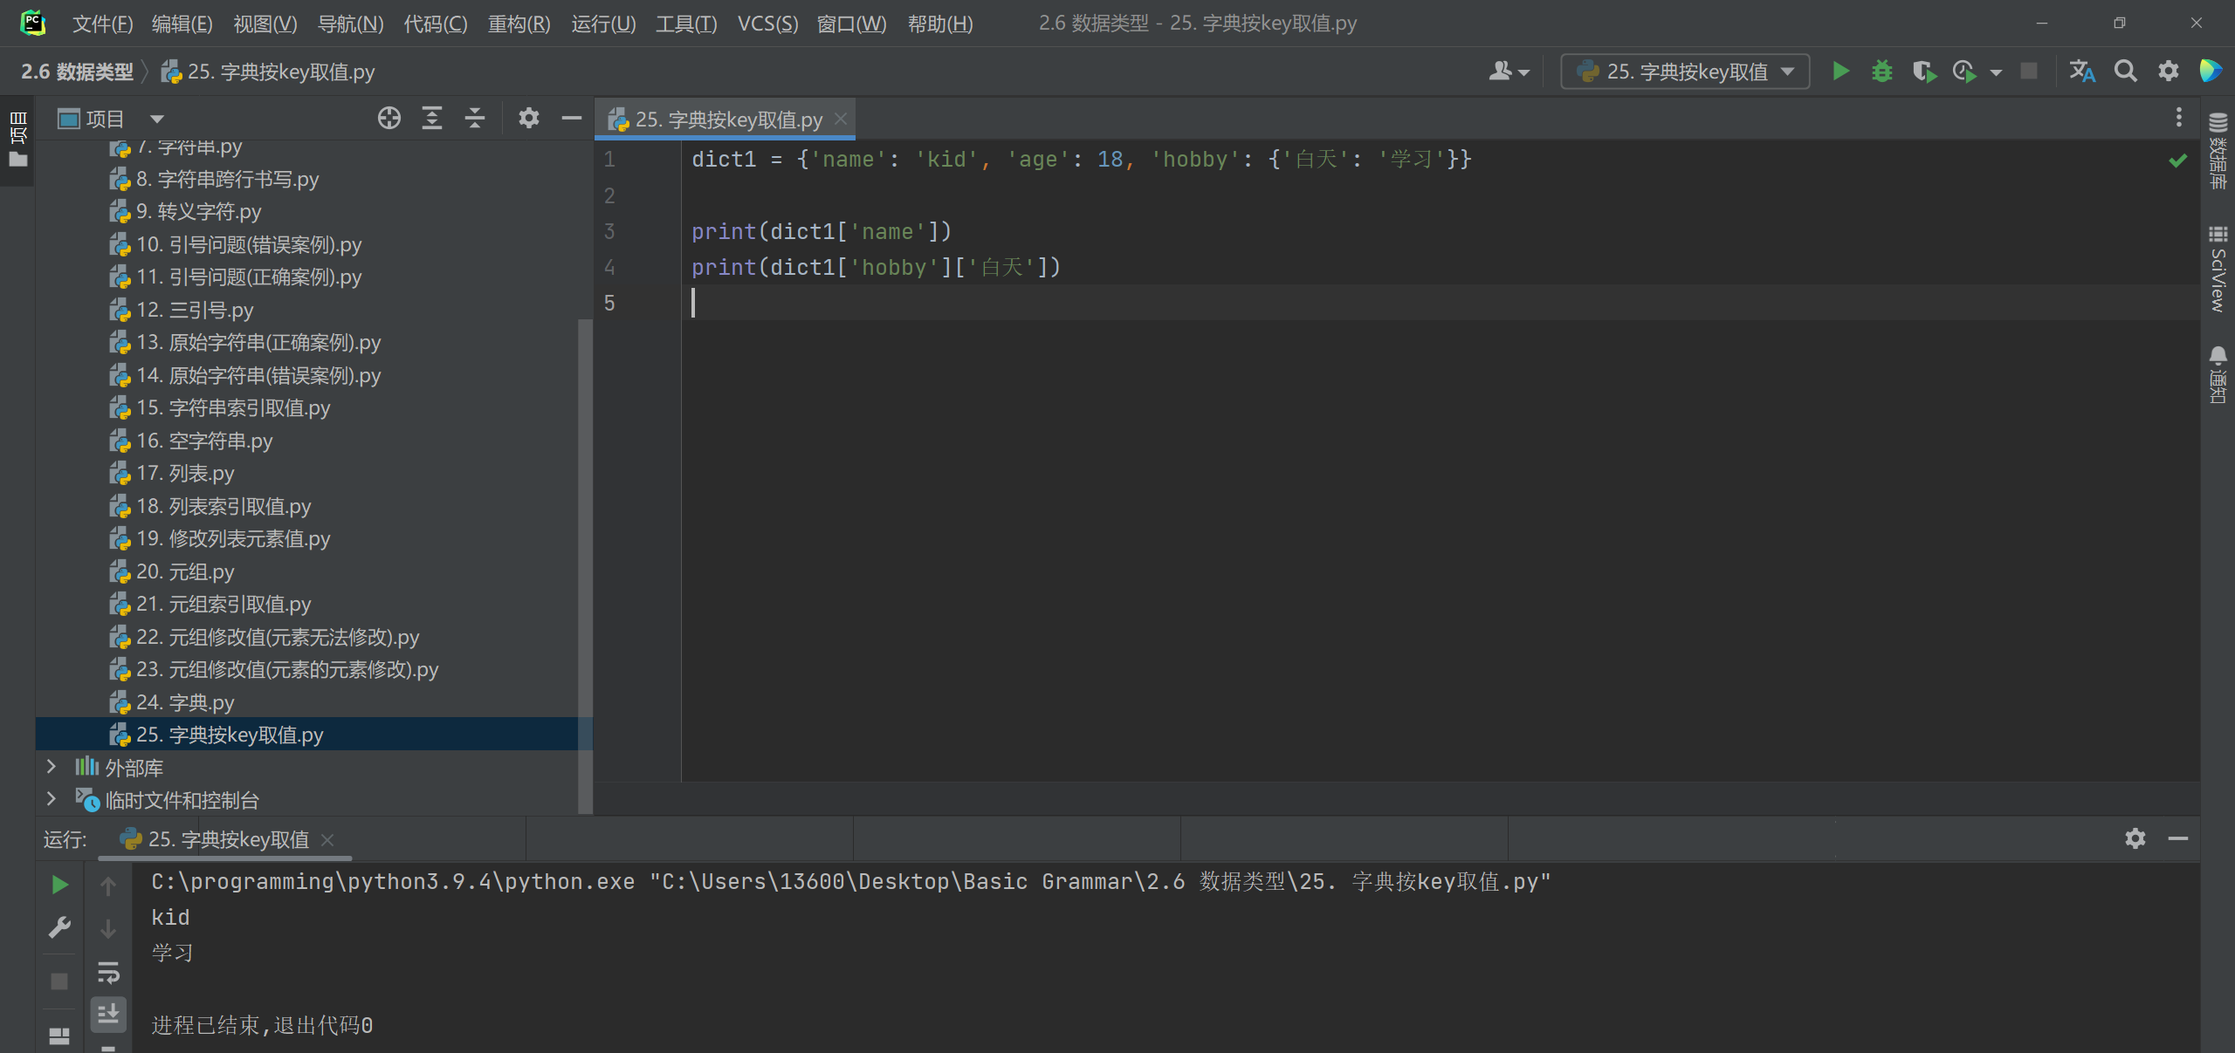Image resolution: width=2235 pixels, height=1053 pixels.
Task: Open file 12. 三引号.py in tree
Action: pyautogui.click(x=195, y=310)
